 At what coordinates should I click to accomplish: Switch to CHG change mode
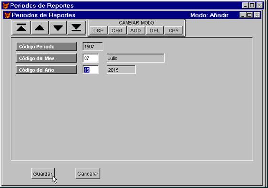point(117,31)
